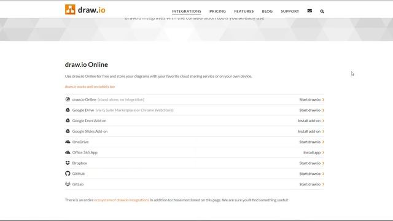Click the globe icon beside draw.io Online

coord(68,99)
